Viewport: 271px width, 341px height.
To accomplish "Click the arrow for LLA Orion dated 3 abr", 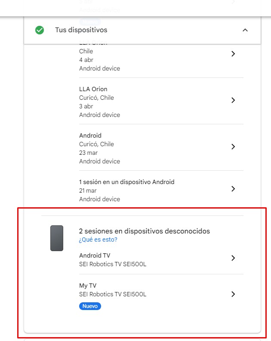I will [x=233, y=100].
